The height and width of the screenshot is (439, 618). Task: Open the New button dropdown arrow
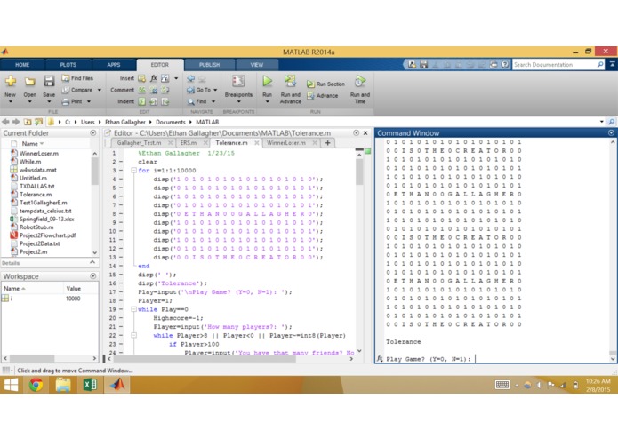[11, 101]
